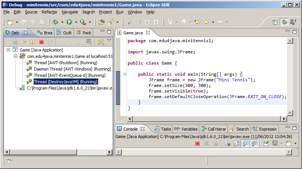Image resolution: width=302 pixels, height=169 pixels.
Task: Terminate via Console red square
Action: pyautogui.click(x=198, y=143)
